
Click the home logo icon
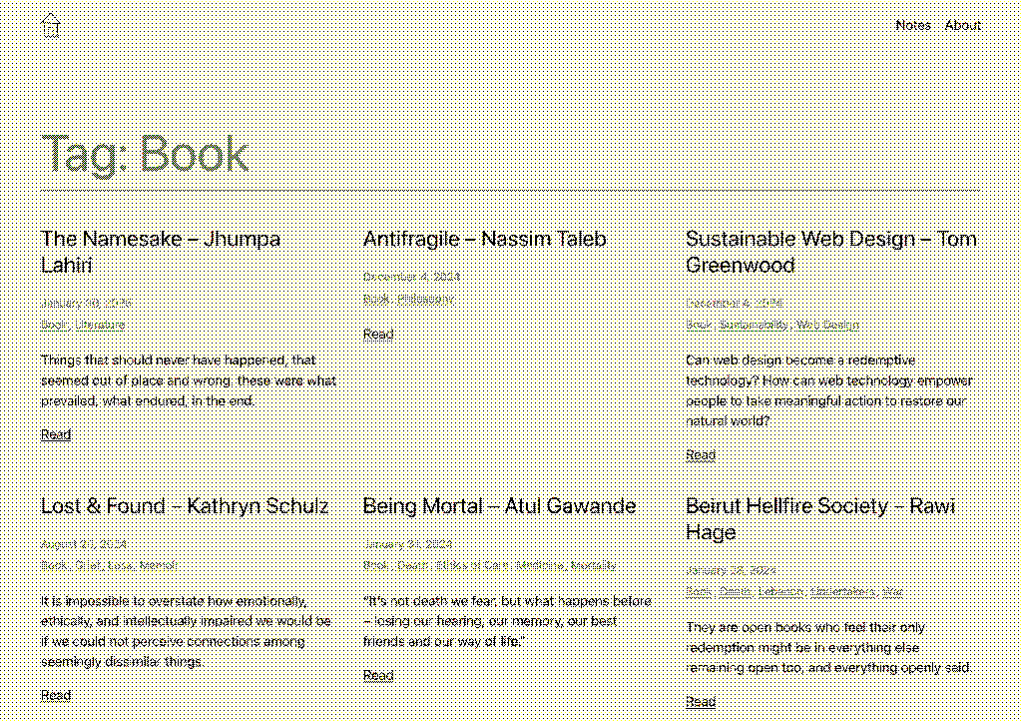(51, 26)
